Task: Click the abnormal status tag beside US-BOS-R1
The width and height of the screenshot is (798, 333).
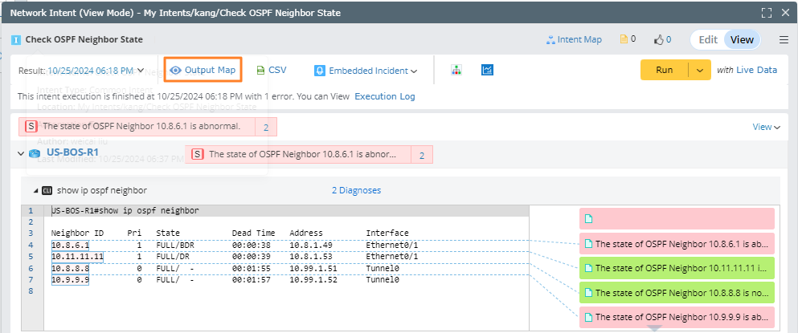Action: coord(298,154)
